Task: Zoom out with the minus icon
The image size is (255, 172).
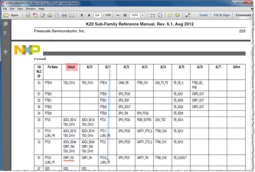Action: (x=118, y=15)
